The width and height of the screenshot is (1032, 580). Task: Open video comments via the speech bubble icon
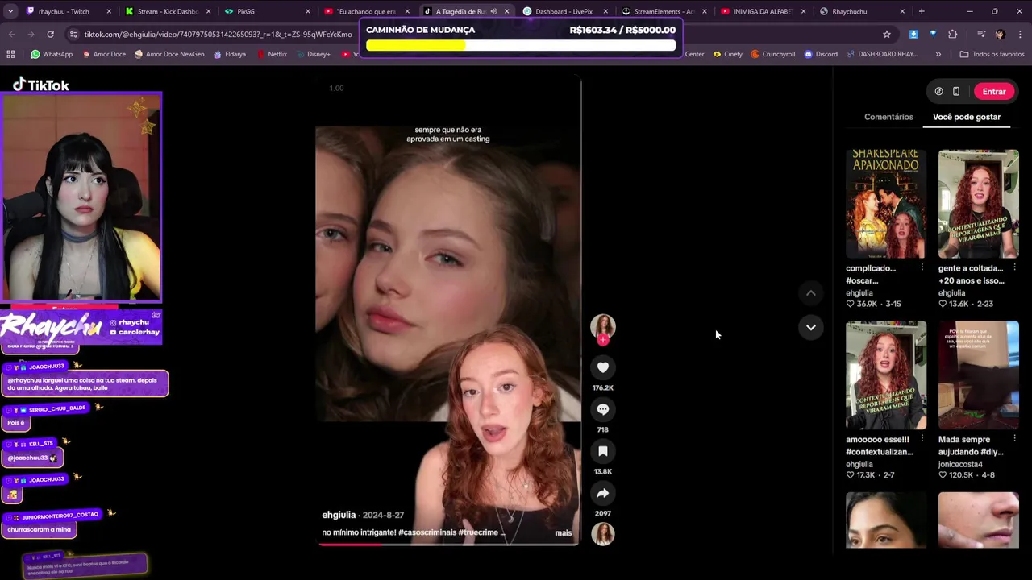602,409
